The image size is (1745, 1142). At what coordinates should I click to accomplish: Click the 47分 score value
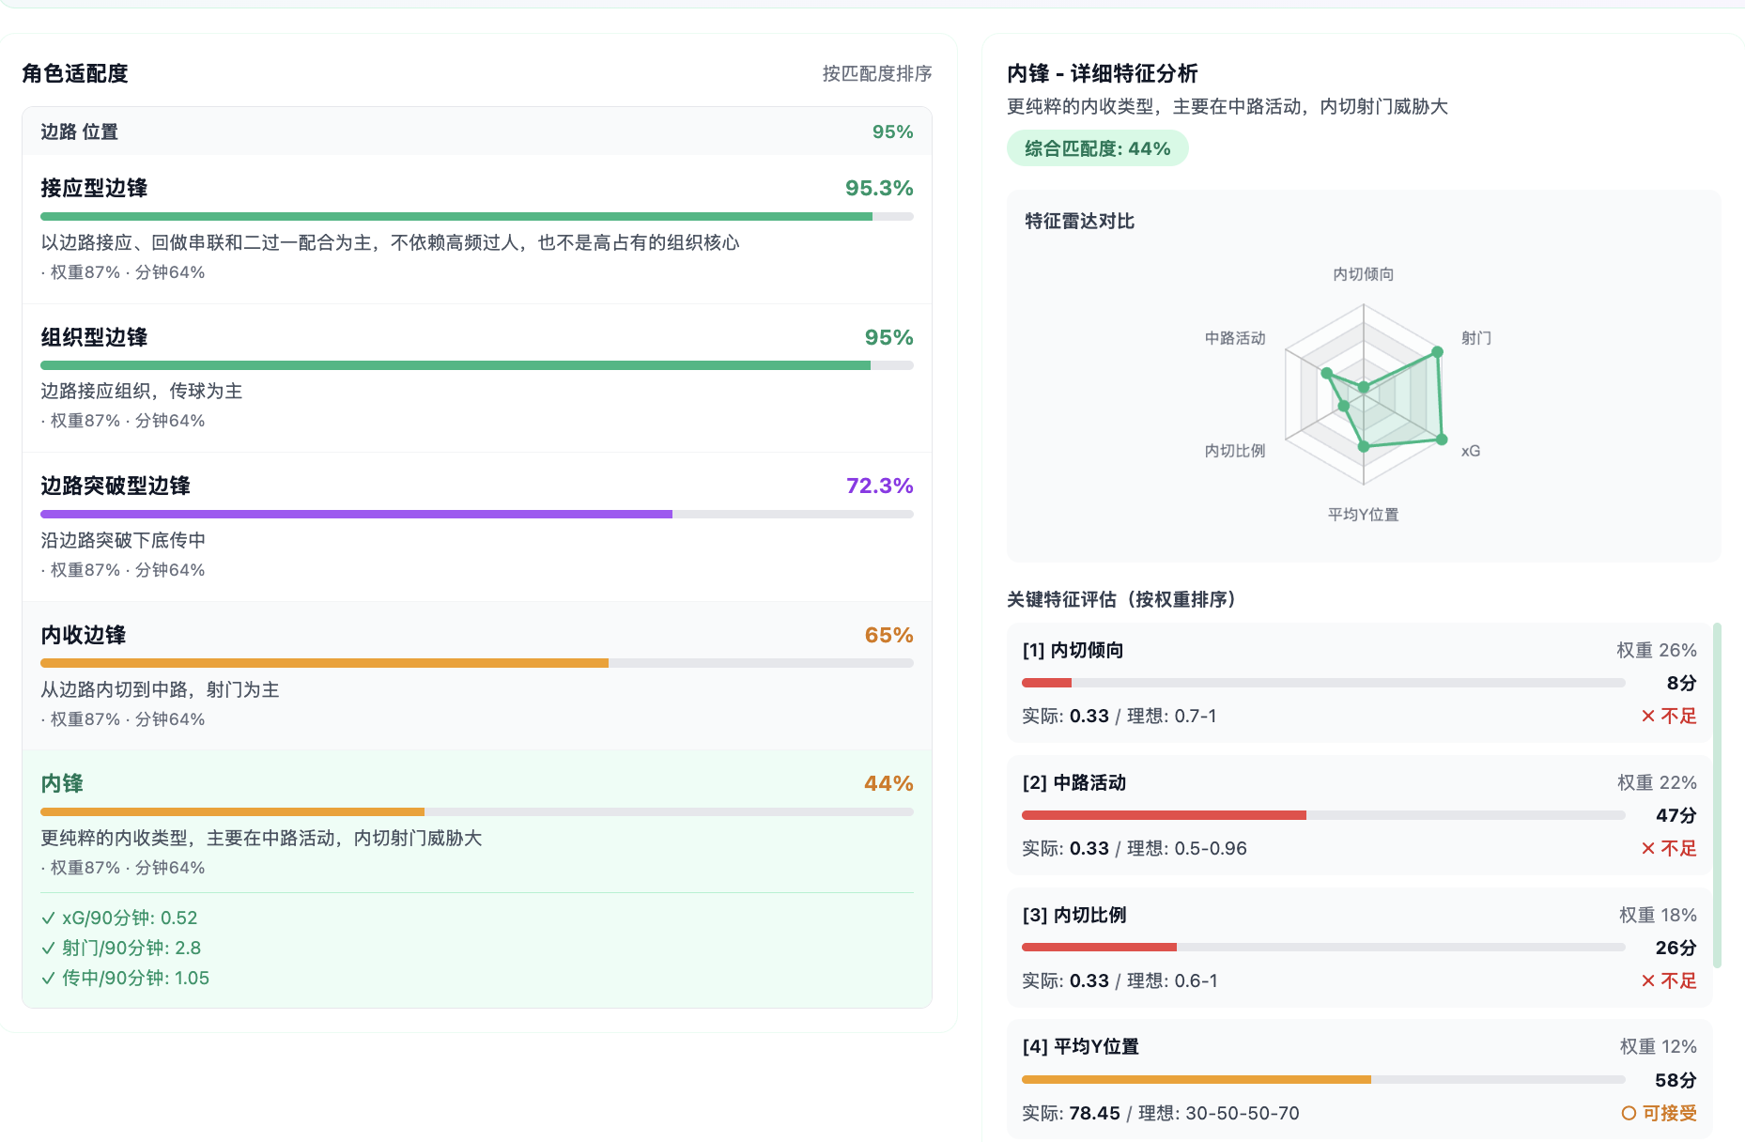point(1676,815)
